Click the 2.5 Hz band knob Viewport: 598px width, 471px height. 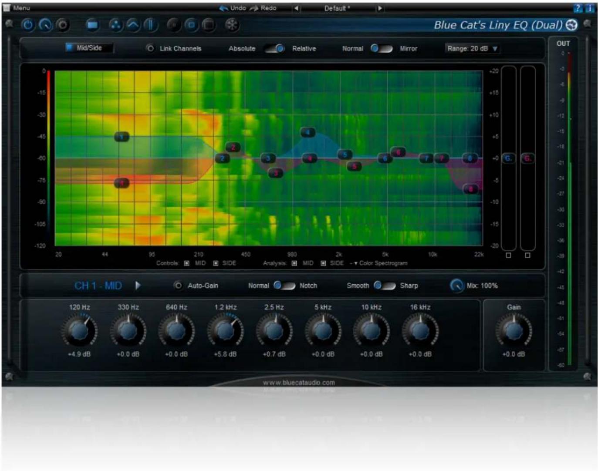pos(274,331)
